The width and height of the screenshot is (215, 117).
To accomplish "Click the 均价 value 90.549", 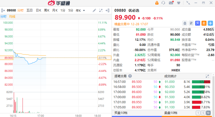I will 175,40.
